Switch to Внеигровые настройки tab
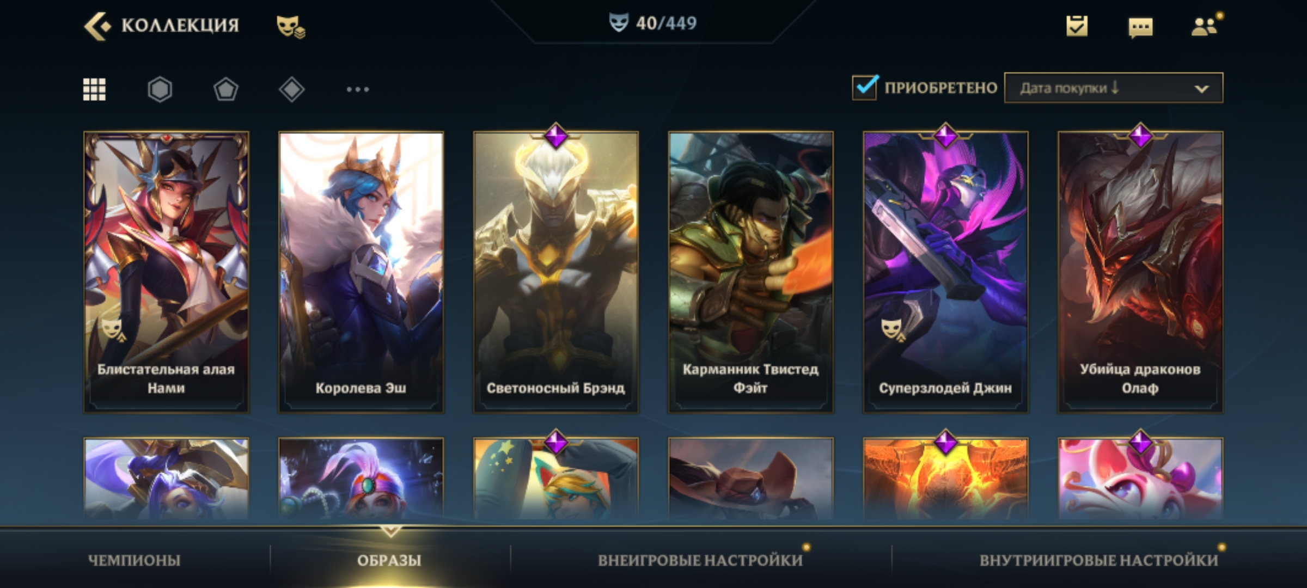The width and height of the screenshot is (1307, 588). point(700,560)
